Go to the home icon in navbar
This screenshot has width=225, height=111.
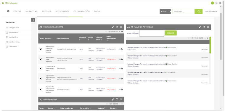point(8,11)
